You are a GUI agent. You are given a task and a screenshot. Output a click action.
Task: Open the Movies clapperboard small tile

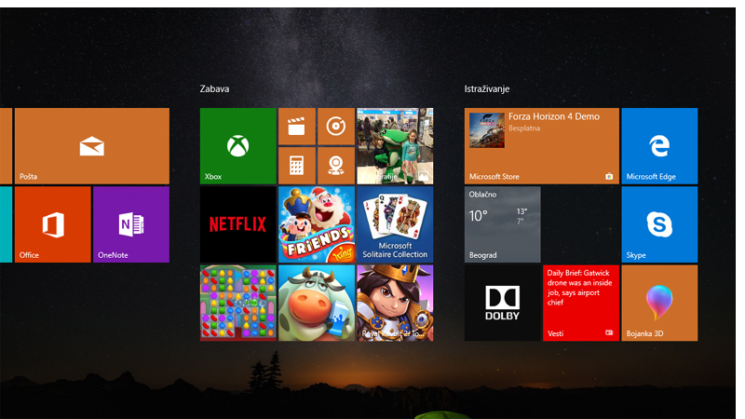297,127
